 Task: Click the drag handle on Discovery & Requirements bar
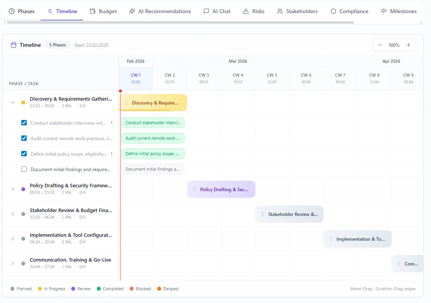[126, 103]
